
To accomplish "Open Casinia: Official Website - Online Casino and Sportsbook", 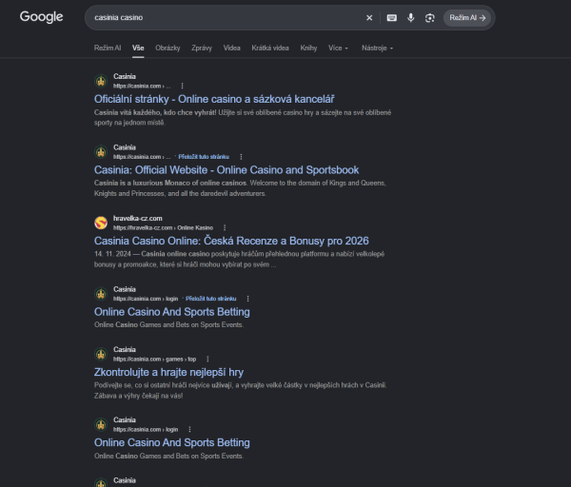I will 226,170.
